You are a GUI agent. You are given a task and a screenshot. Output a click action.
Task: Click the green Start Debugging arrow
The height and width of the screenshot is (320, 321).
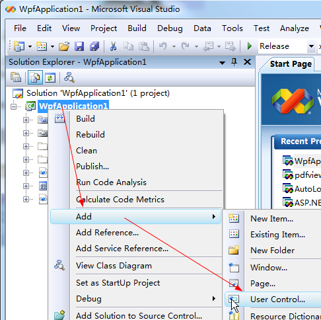pos(250,46)
